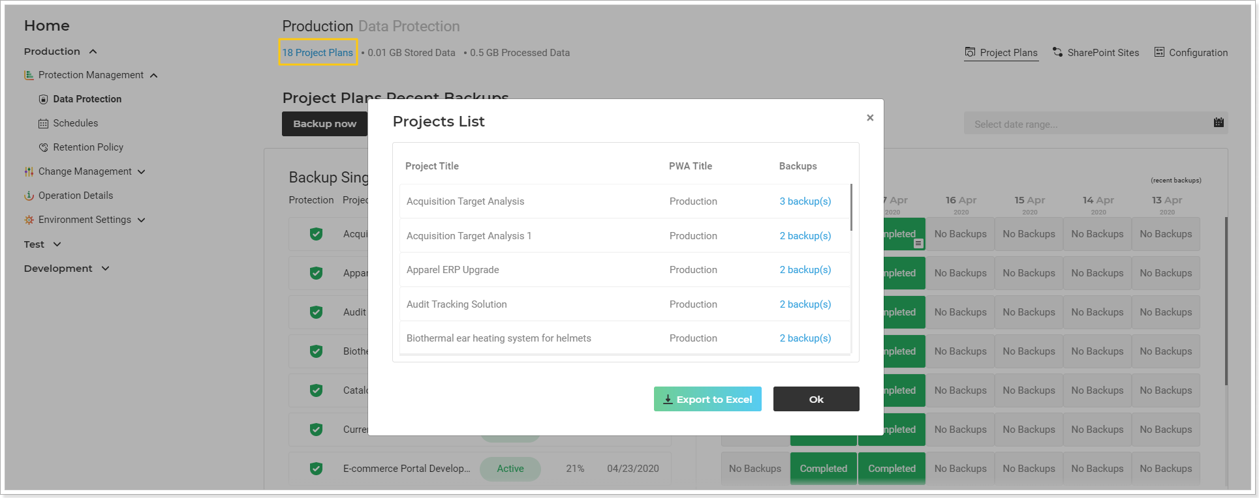
Task: Click the E-commerce Portal Develop... project name
Action: point(407,469)
